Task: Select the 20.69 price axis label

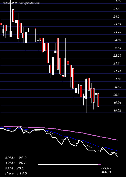Action: pyautogui.click(x=117, y=87)
